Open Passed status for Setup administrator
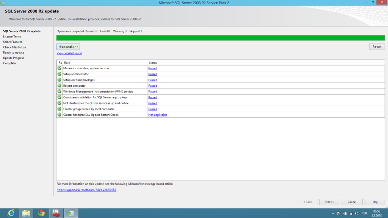 coord(153,74)
